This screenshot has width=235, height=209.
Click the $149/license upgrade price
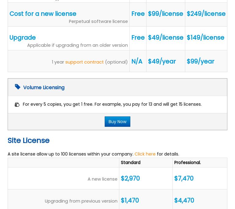(205, 38)
